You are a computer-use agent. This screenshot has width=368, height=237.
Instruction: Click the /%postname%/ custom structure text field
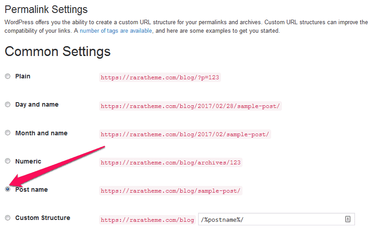coord(269,220)
